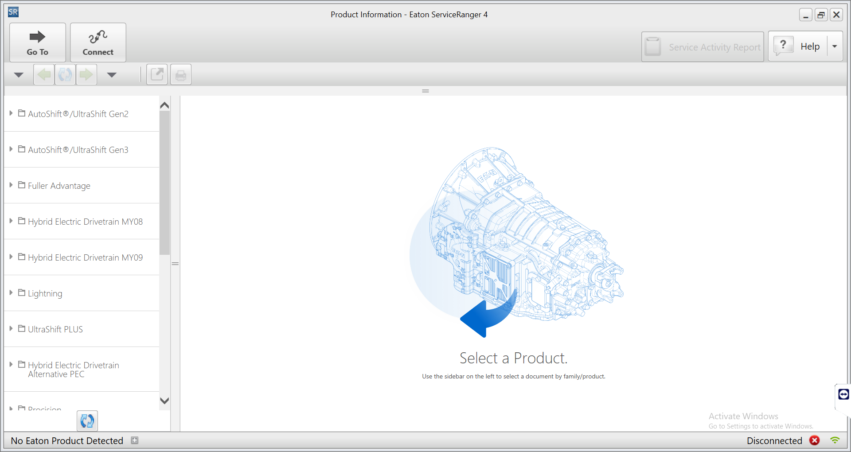Click the Help button
Image resolution: width=851 pixels, height=452 pixels.
click(798, 46)
